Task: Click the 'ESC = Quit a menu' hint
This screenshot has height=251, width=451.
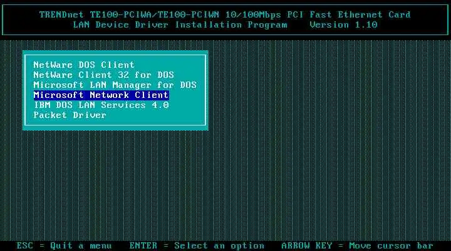Action: tap(64, 246)
